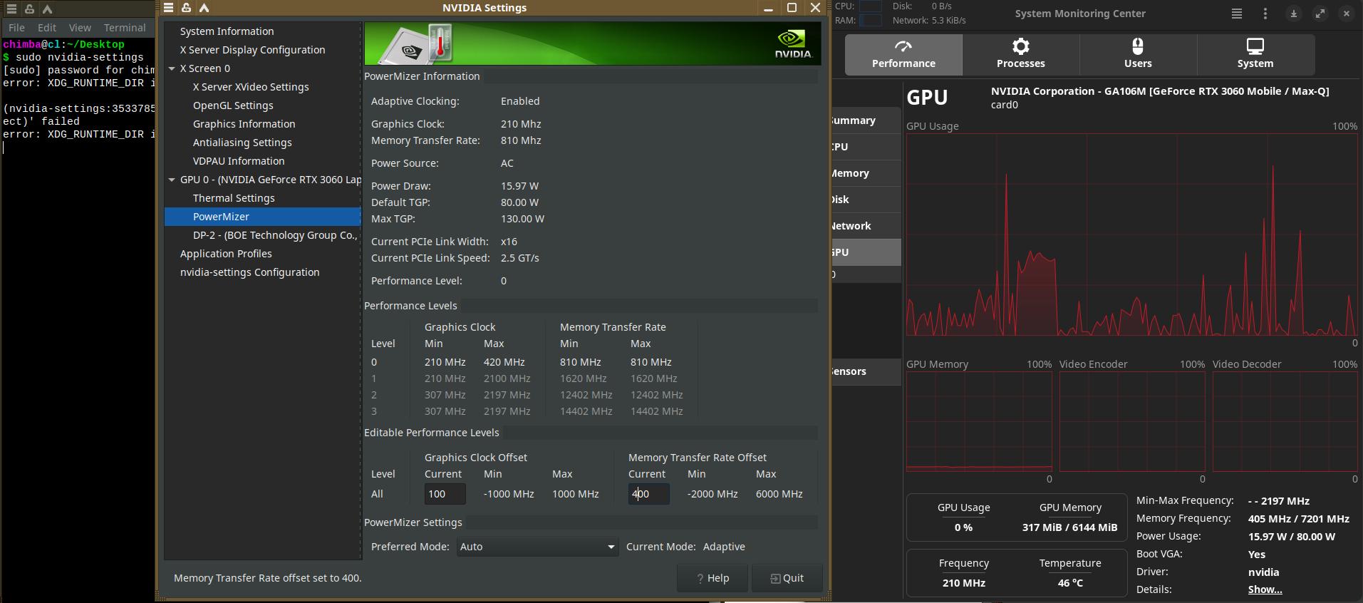
Task: Click the "14402 MHz" level 3 max memory rate
Action: [657, 411]
